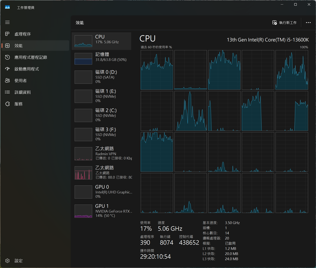The width and height of the screenshot is (316, 268).
Task: Open the 服務 page
Action: pyautogui.click(x=35, y=104)
